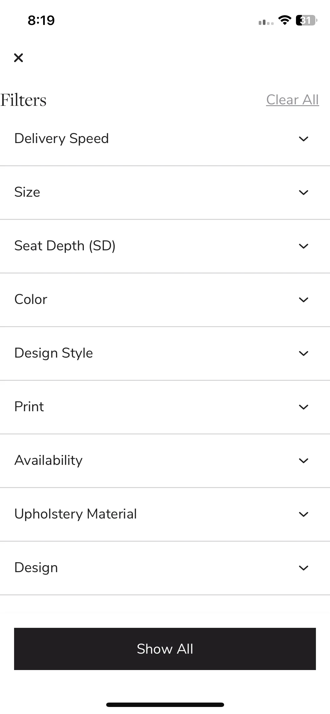
Task: Open the Design Style chevron arrow
Action: [x=303, y=353]
